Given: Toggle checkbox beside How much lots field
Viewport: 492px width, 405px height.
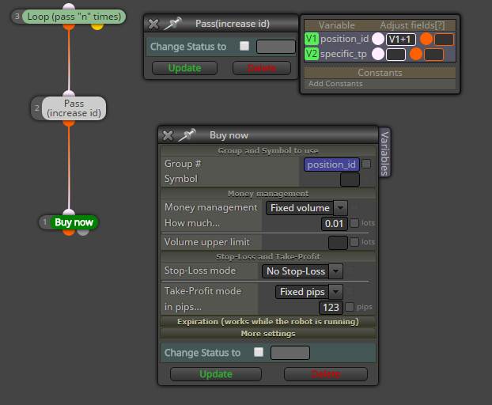Looking at the screenshot, I should coord(354,223).
